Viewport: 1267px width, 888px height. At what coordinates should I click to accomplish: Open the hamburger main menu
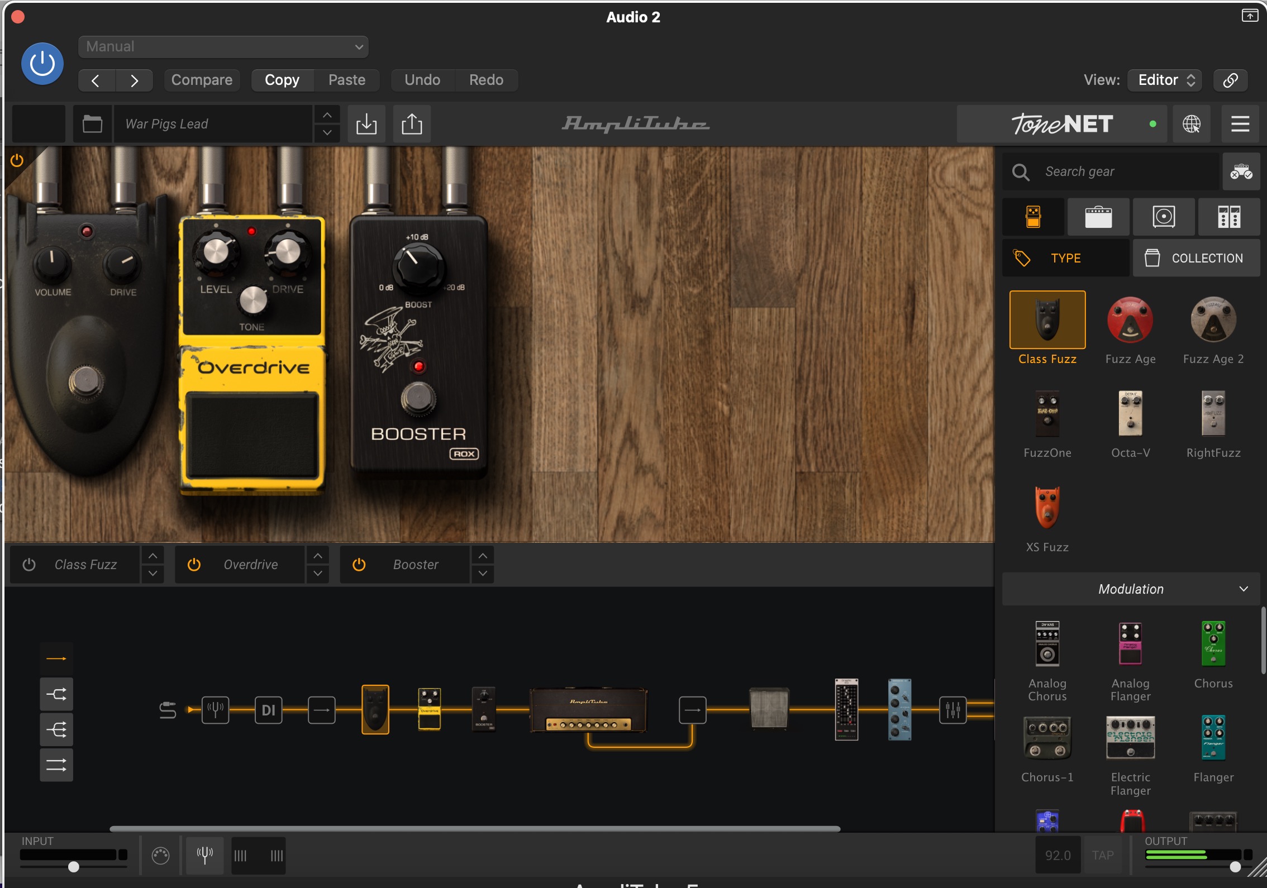point(1240,124)
